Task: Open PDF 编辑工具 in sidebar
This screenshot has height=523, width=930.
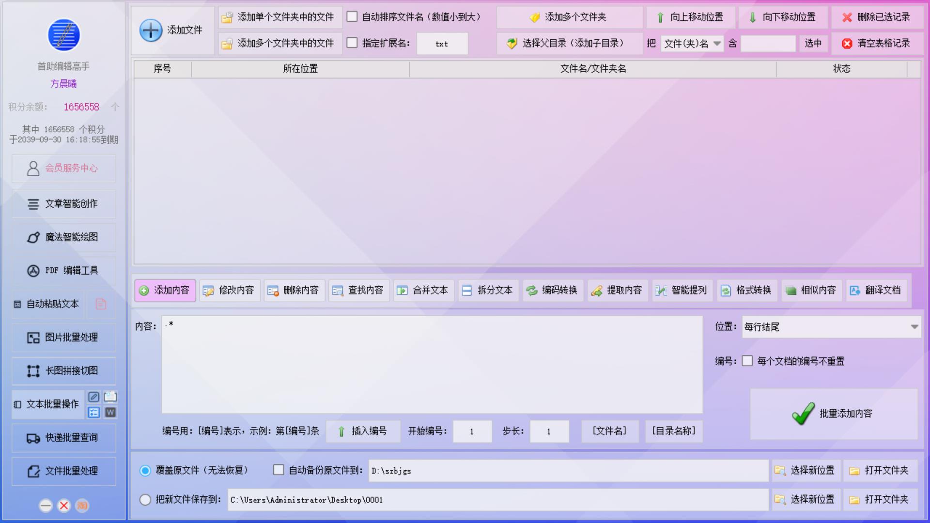Action: point(64,271)
